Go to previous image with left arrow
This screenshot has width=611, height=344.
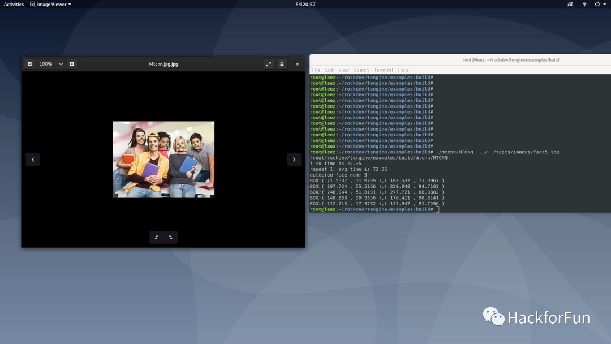(x=33, y=160)
